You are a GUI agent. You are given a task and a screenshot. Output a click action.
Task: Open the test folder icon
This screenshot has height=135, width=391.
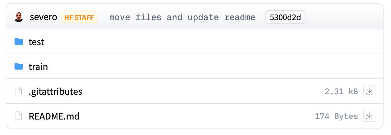point(19,42)
